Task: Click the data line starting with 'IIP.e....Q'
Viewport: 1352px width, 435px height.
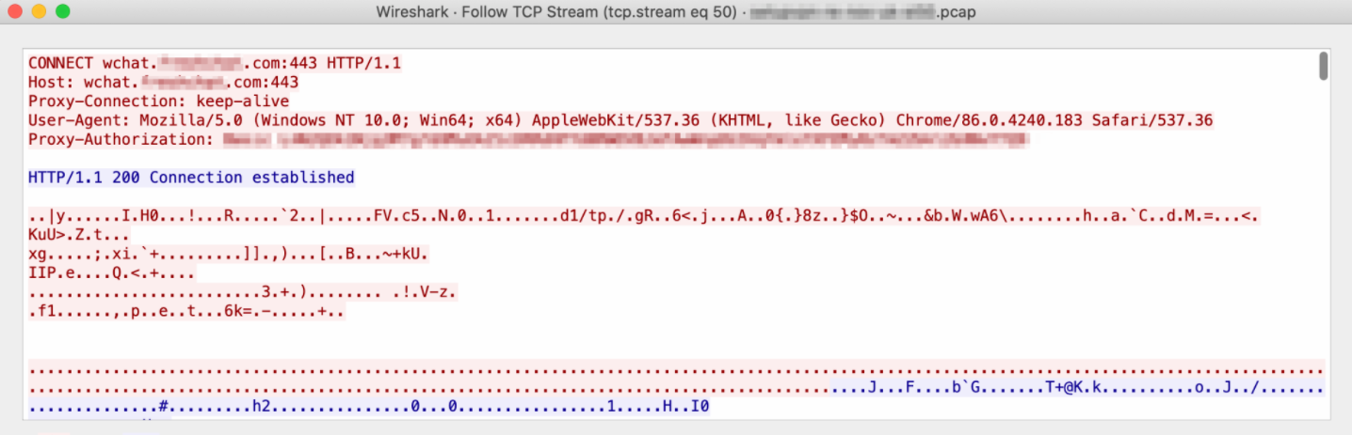Action: pos(112,273)
